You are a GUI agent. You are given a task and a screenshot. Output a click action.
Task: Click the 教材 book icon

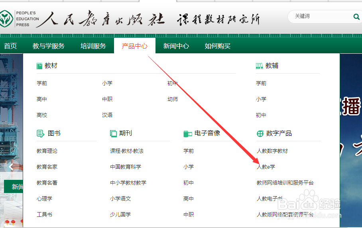point(39,66)
